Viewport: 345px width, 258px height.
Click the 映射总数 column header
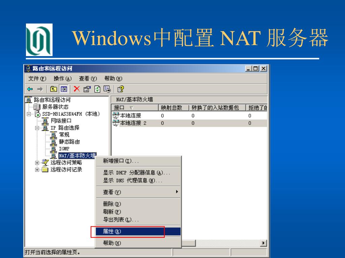[x=174, y=108]
